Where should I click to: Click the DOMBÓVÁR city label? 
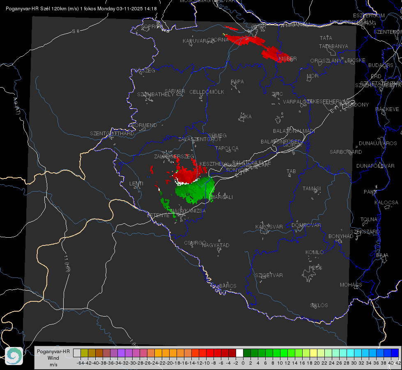coord(306,225)
